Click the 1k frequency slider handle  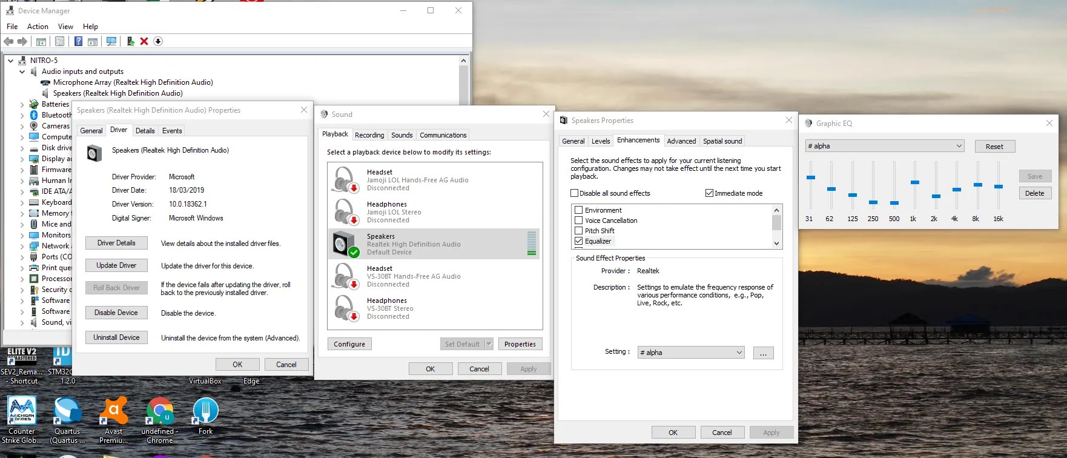915,182
